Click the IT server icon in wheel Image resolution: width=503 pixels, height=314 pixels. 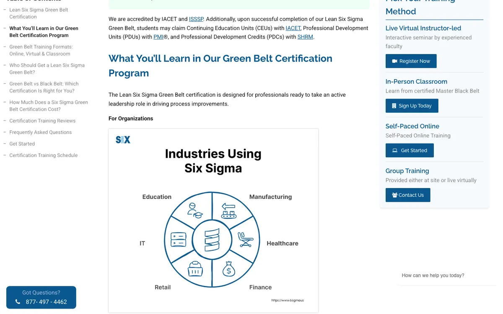179,240
